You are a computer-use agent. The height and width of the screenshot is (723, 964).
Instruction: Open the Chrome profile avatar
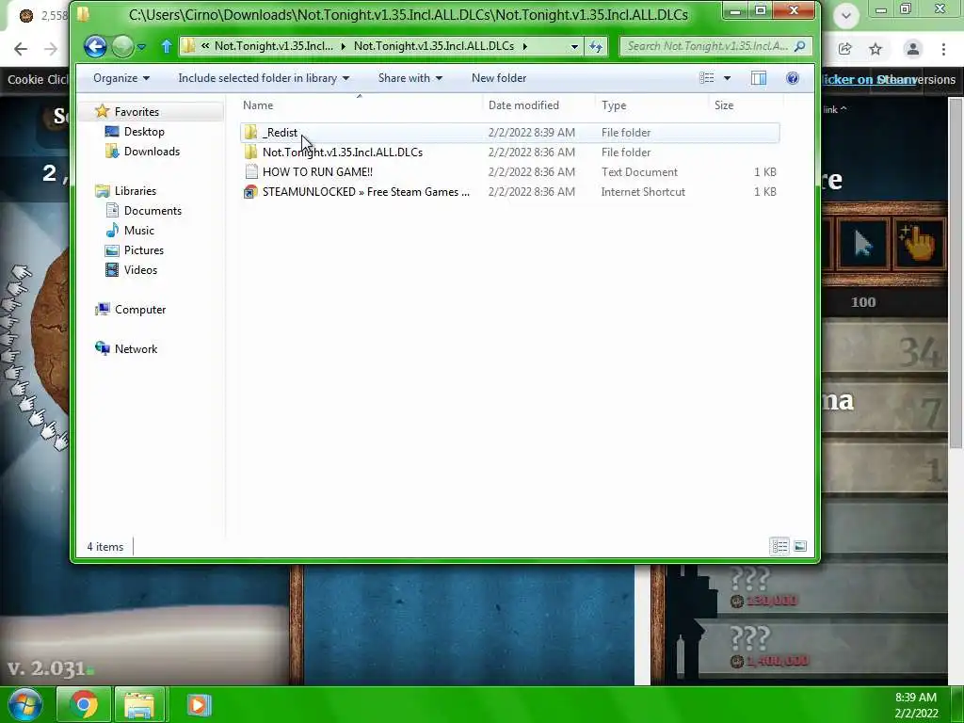click(913, 49)
